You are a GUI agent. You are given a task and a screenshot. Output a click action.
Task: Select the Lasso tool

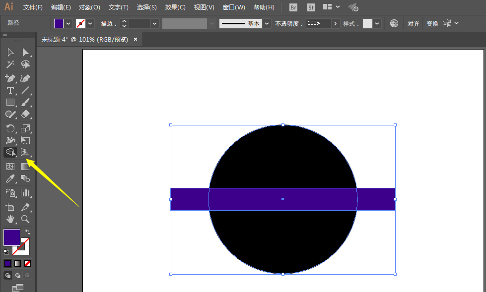click(x=25, y=64)
